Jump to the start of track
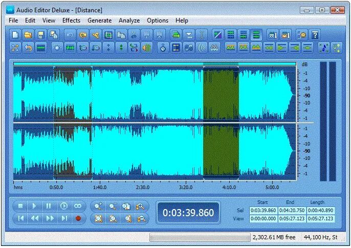351x248 pixels. click(20, 218)
